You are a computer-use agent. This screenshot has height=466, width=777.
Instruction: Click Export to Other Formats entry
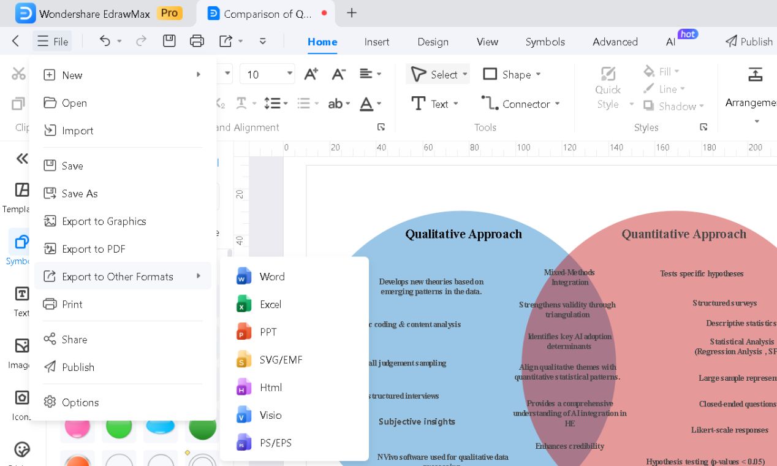coord(123,276)
